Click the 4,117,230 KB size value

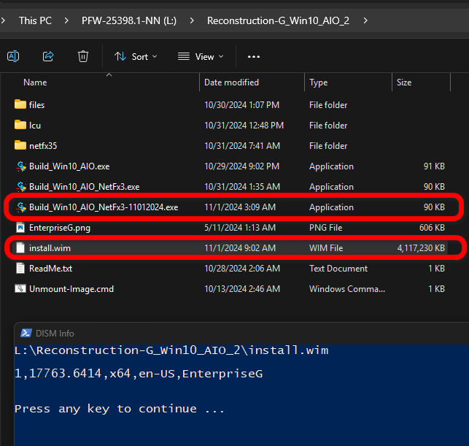click(x=421, y=248)
